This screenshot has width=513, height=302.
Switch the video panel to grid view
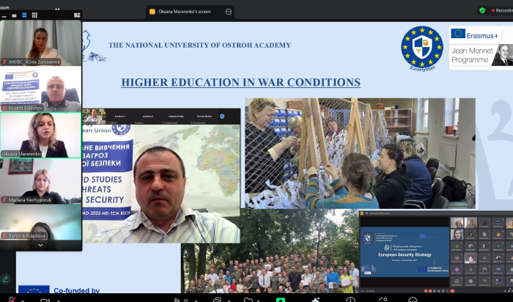(34, 15)
